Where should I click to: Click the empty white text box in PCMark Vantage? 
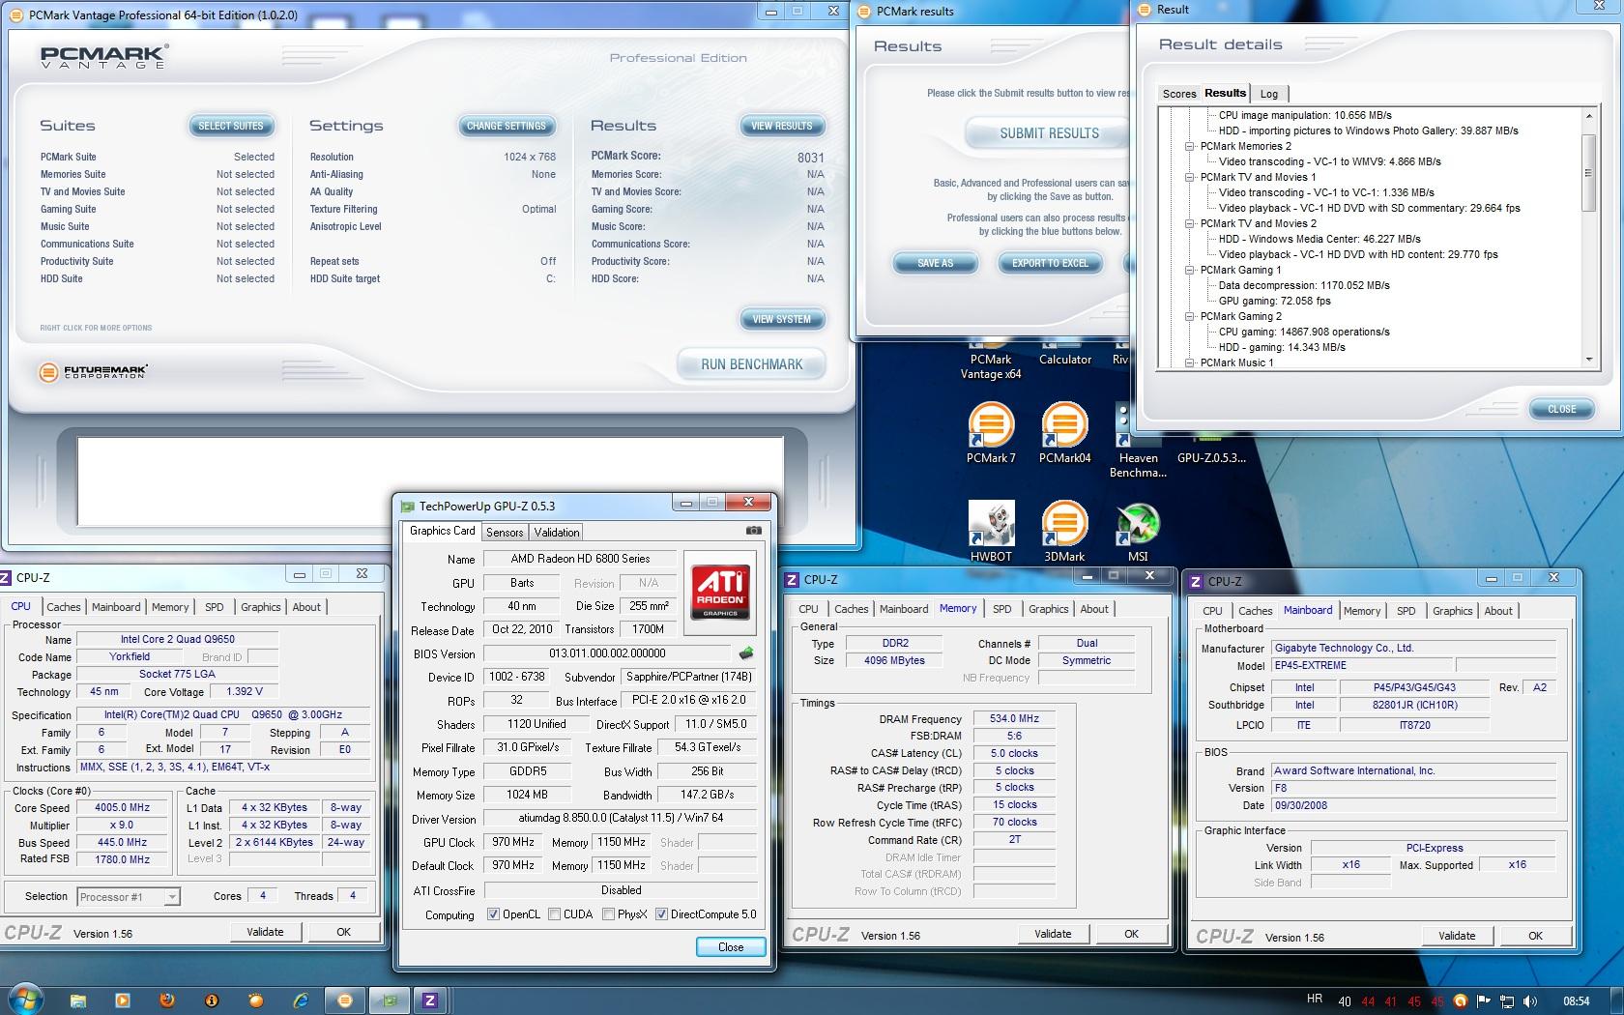tap(430, 481)
